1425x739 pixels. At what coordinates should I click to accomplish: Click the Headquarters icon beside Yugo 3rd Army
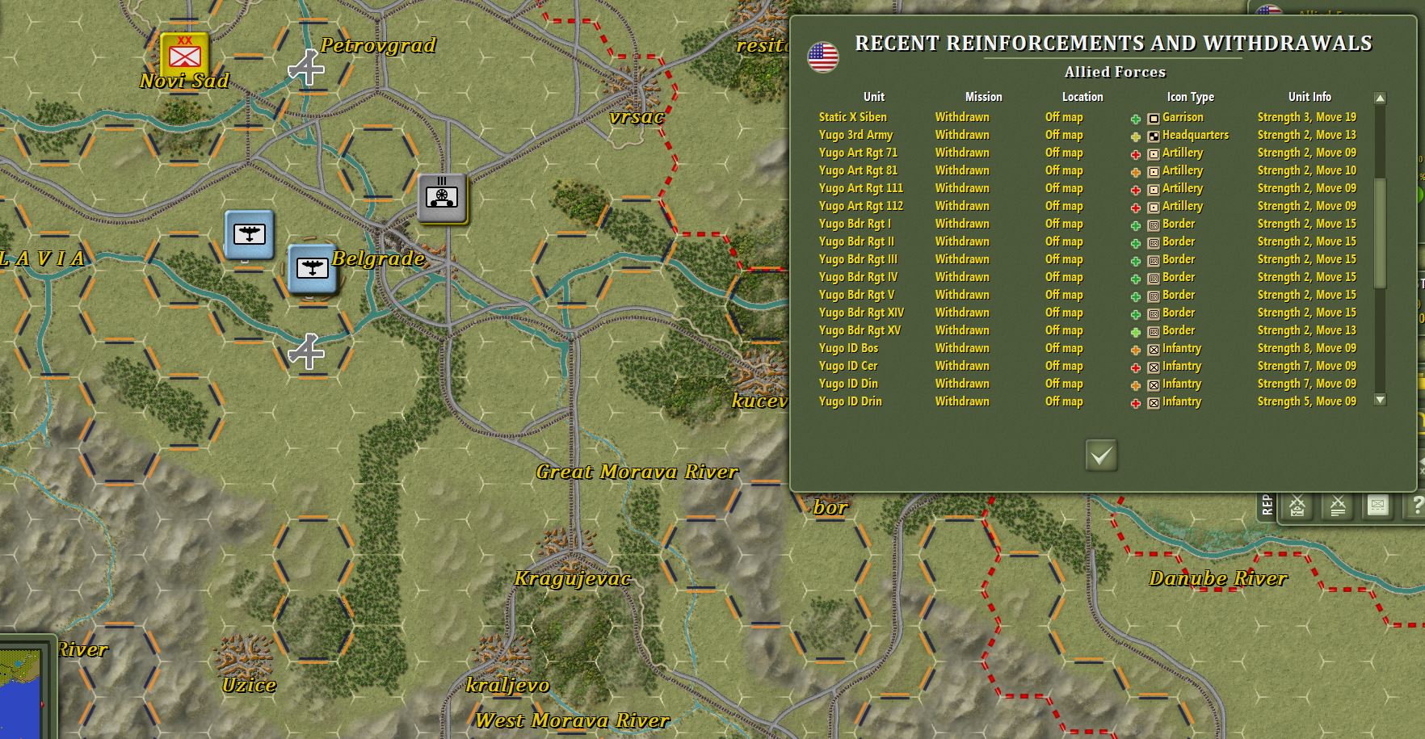(1153, 135)
